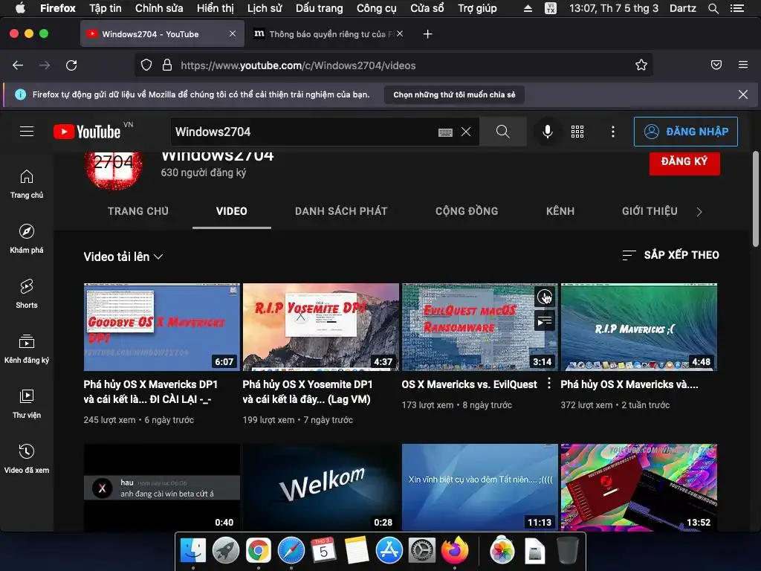
Task: Open Launchpad from the Dock
Action: tap(226, 551)
